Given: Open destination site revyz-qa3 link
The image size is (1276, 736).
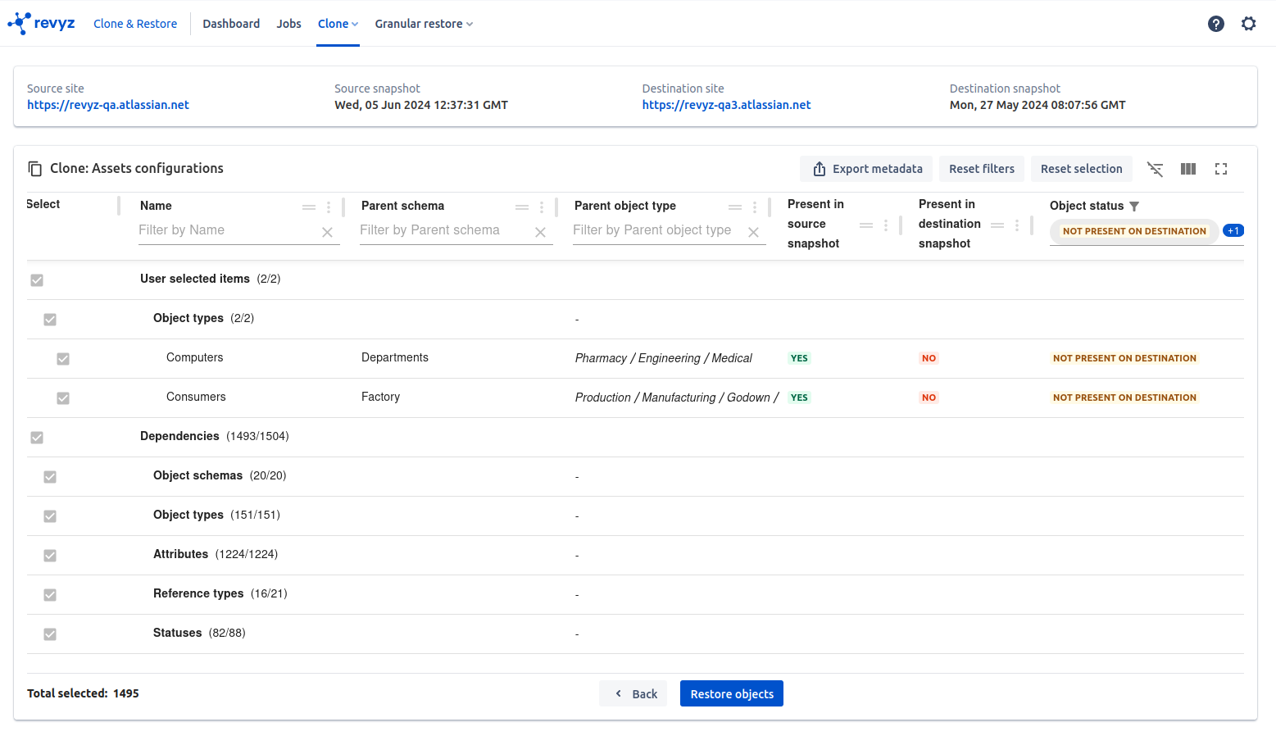Looking at the screenshot, I should pyautogui.click(x=726, y=105).
